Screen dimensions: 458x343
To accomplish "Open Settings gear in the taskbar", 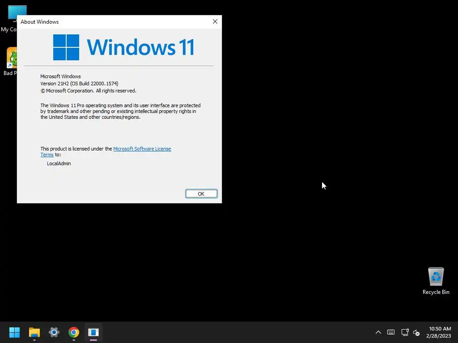I will (54, 332).
